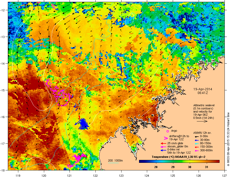Click the '300-600m' depth label
230x178 pixels.
pyautogui.click(x=206, y=150)
